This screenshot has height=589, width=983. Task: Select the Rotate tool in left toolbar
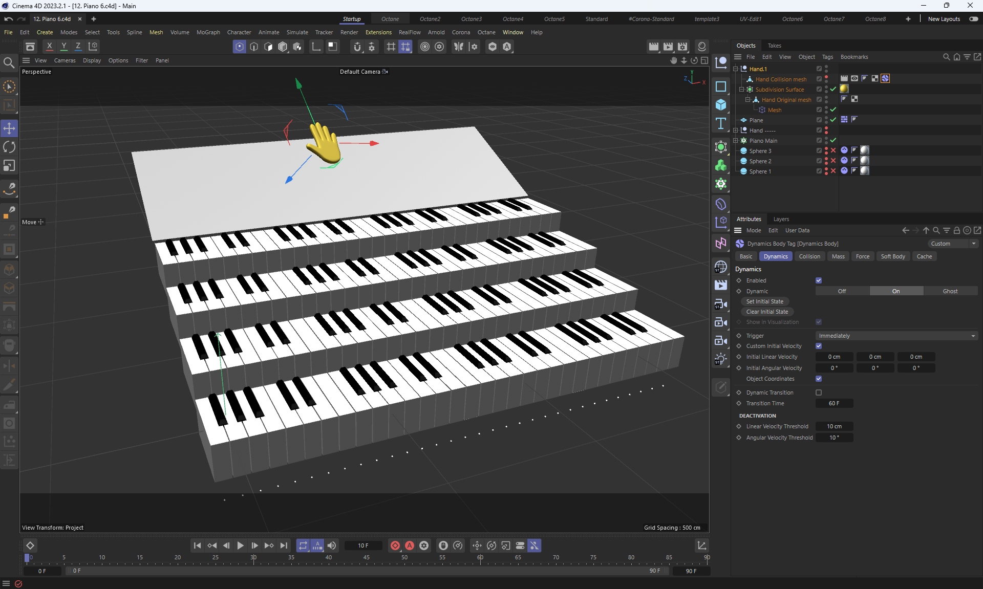(9, 147)
